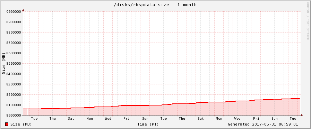Click the Generated 2017-05-31 timestamp
Screen dimensions: 311x129
[x=263, y=124]
